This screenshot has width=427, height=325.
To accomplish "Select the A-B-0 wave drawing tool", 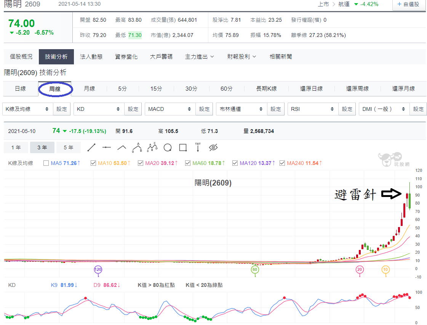I will [x=137, y=147].
